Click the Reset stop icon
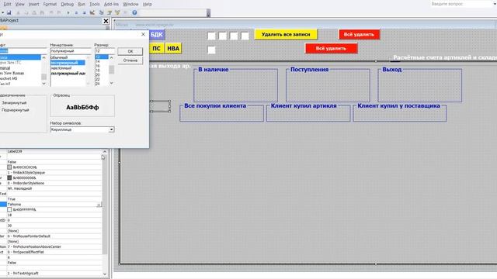Screen dimensions: 497x279 point(85,12)
